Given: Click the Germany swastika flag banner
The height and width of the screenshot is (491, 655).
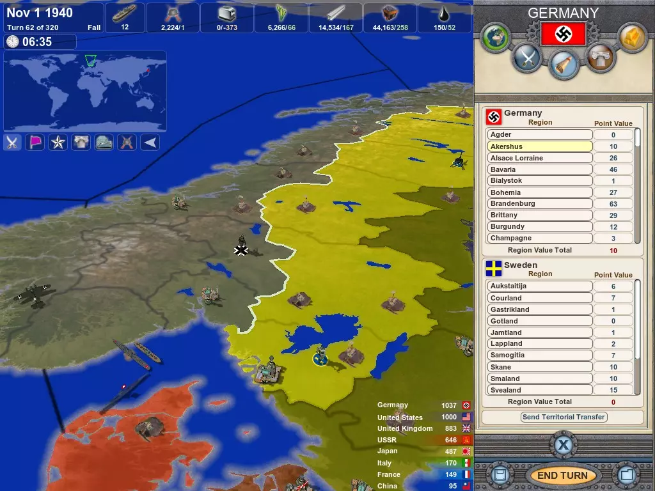Looking at the screenshot, I should point(563,34).
